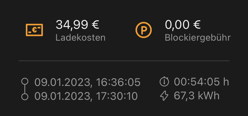
Task: Click the 16:36:05 start time
Action: [x=118, y=82]
